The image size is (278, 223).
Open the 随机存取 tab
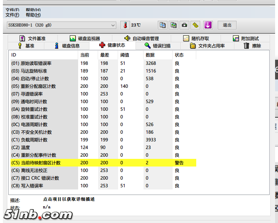tap(196, 38)
